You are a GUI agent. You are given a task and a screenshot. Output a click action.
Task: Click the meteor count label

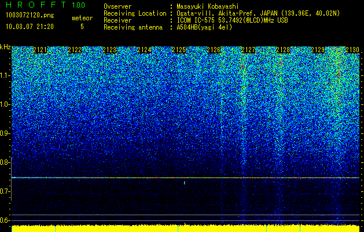click(x=82, y=18)
